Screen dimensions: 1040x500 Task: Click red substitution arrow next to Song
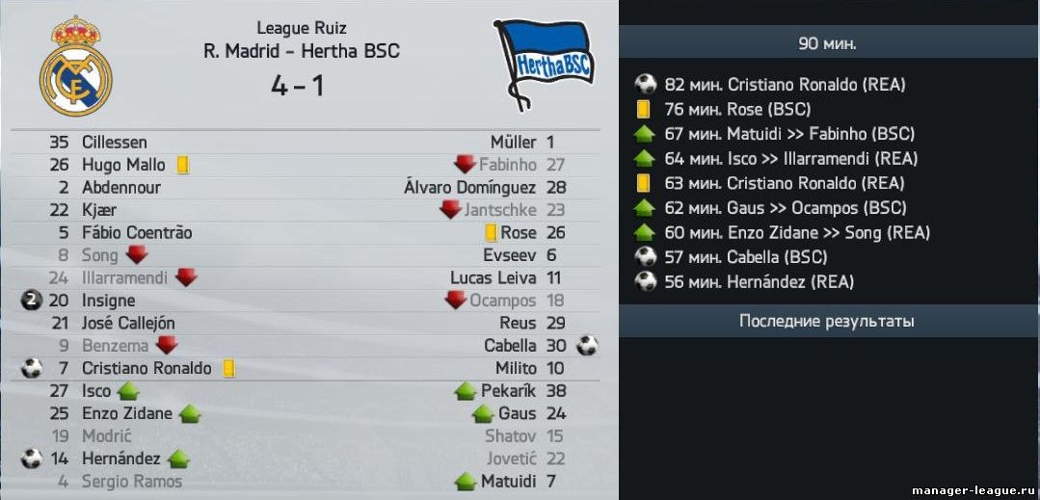point(137,254)
